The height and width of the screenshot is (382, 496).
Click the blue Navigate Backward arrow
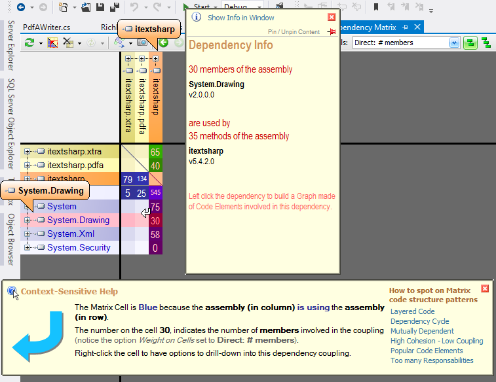click(x=21, y=7)
